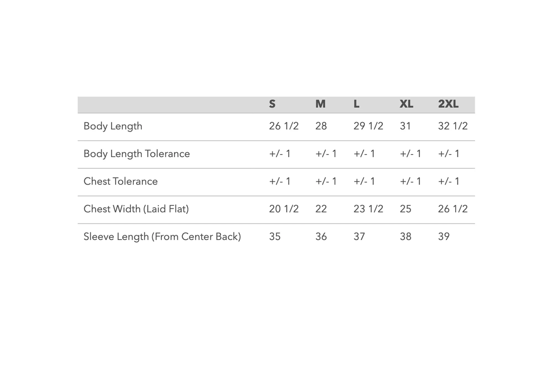Viewport: 553px width, 369px height.
Task: Click the 28 Body Length value for M
Action: [321, 126]
